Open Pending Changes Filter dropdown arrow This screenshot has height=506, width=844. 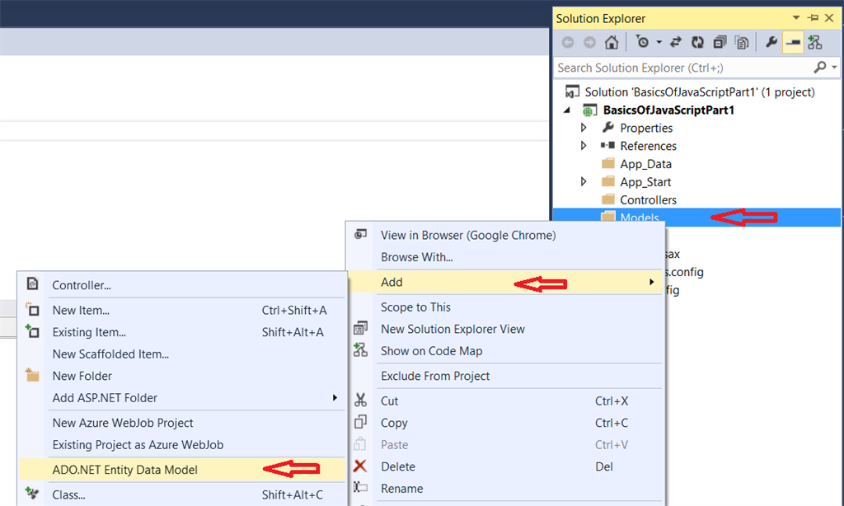point(659,42)
